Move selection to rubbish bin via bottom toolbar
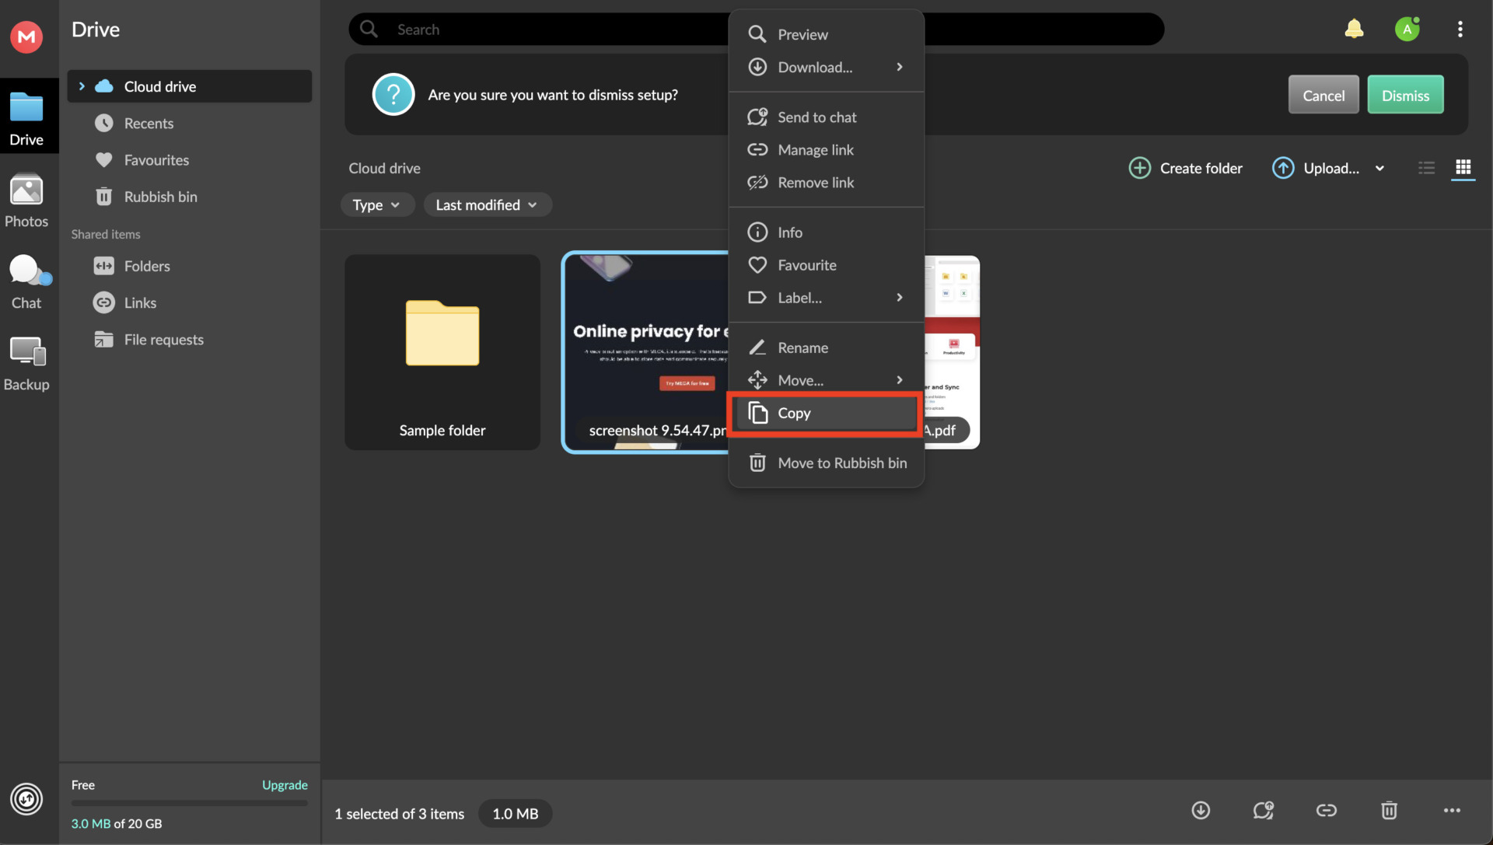 tap(1389, 810)
